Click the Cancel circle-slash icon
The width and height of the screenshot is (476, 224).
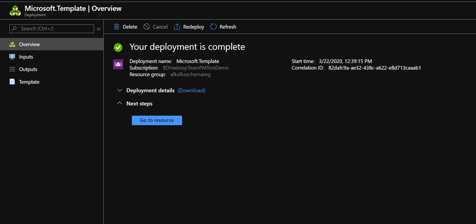[147, 27]
